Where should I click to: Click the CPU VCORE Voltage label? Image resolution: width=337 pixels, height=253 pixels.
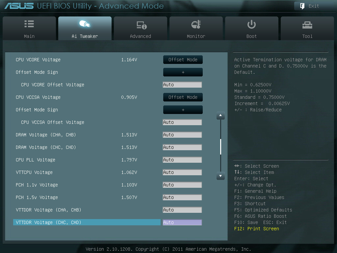(x=38, y=60)
